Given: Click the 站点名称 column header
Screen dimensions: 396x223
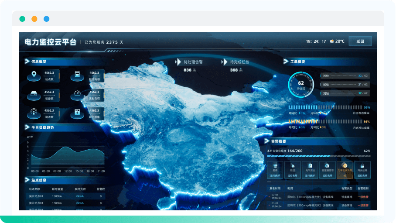Looking at the screenshot, I should (34, 189).
